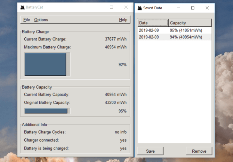Open the Help menu in BatteryCat
Screen dimensions: 233x162
123,20
